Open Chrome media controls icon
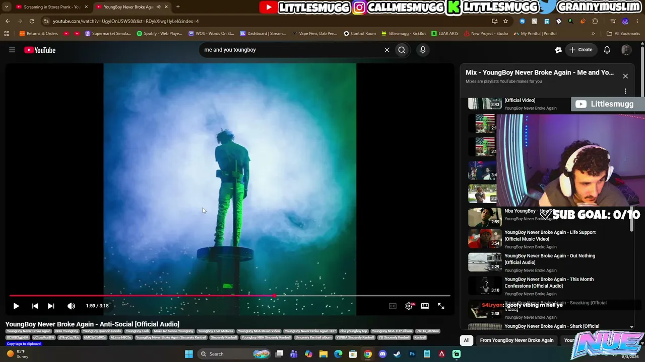This screenshot has height=362, width=645. tap(613, 21)
